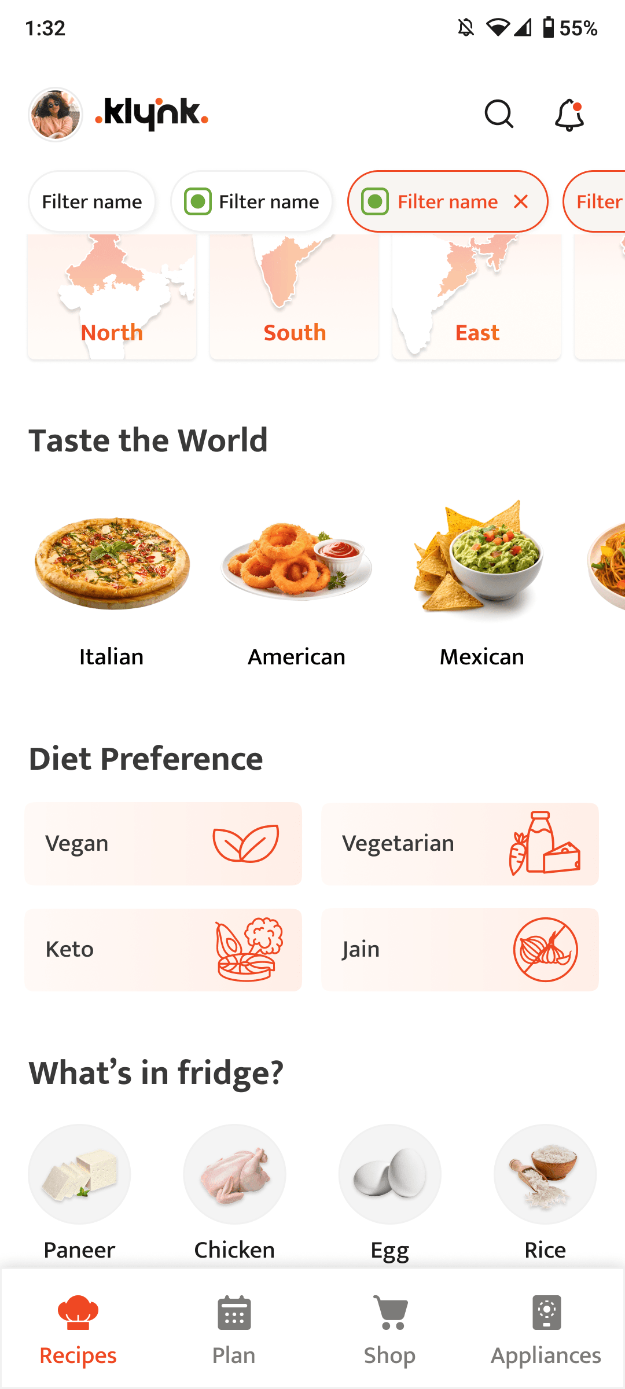Select the North region map
625x1389 pixels.
click(111, 295)
